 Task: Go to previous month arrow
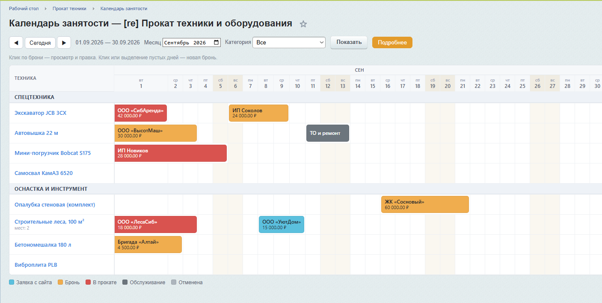click(x=16, y=43)
